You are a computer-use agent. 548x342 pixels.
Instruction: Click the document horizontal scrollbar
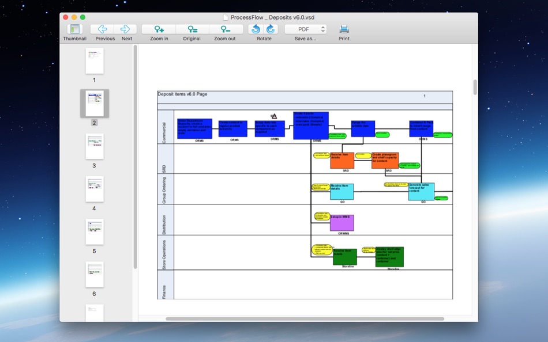pos(305,318)
